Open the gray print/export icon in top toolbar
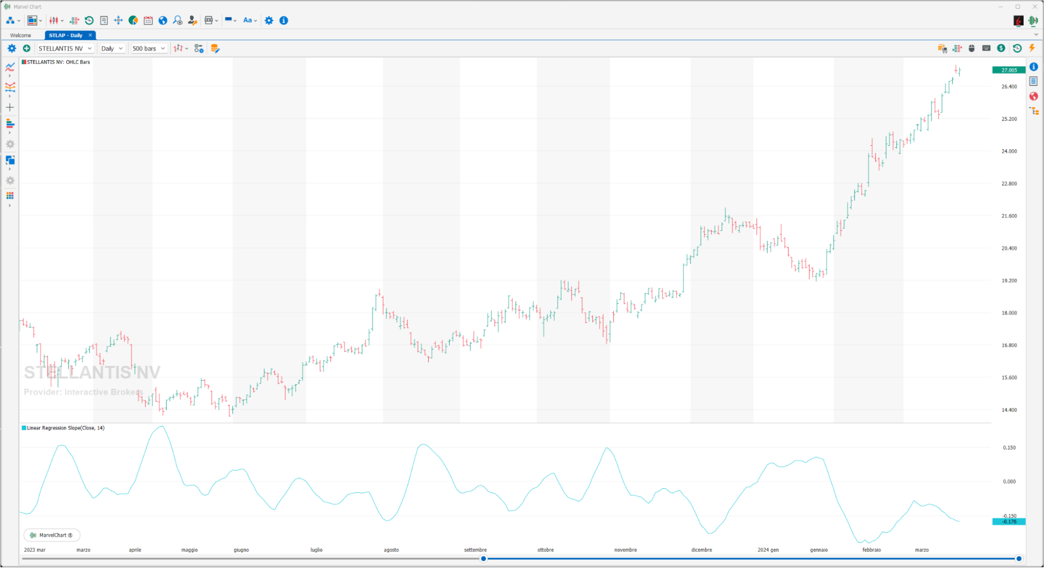 209,20
